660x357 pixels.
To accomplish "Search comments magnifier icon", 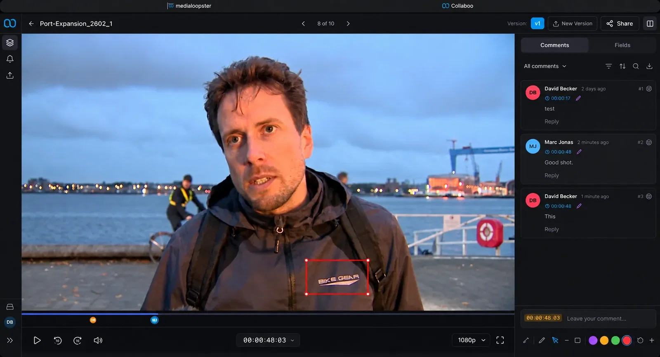I will [636, 66].
